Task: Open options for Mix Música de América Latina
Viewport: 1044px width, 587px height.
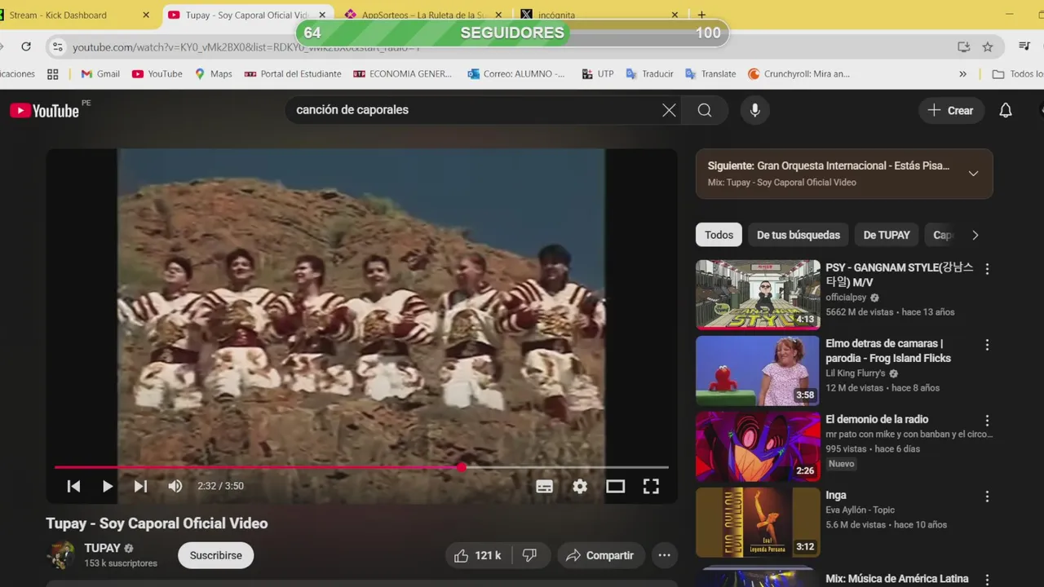Action: click(x=987, y=580)
